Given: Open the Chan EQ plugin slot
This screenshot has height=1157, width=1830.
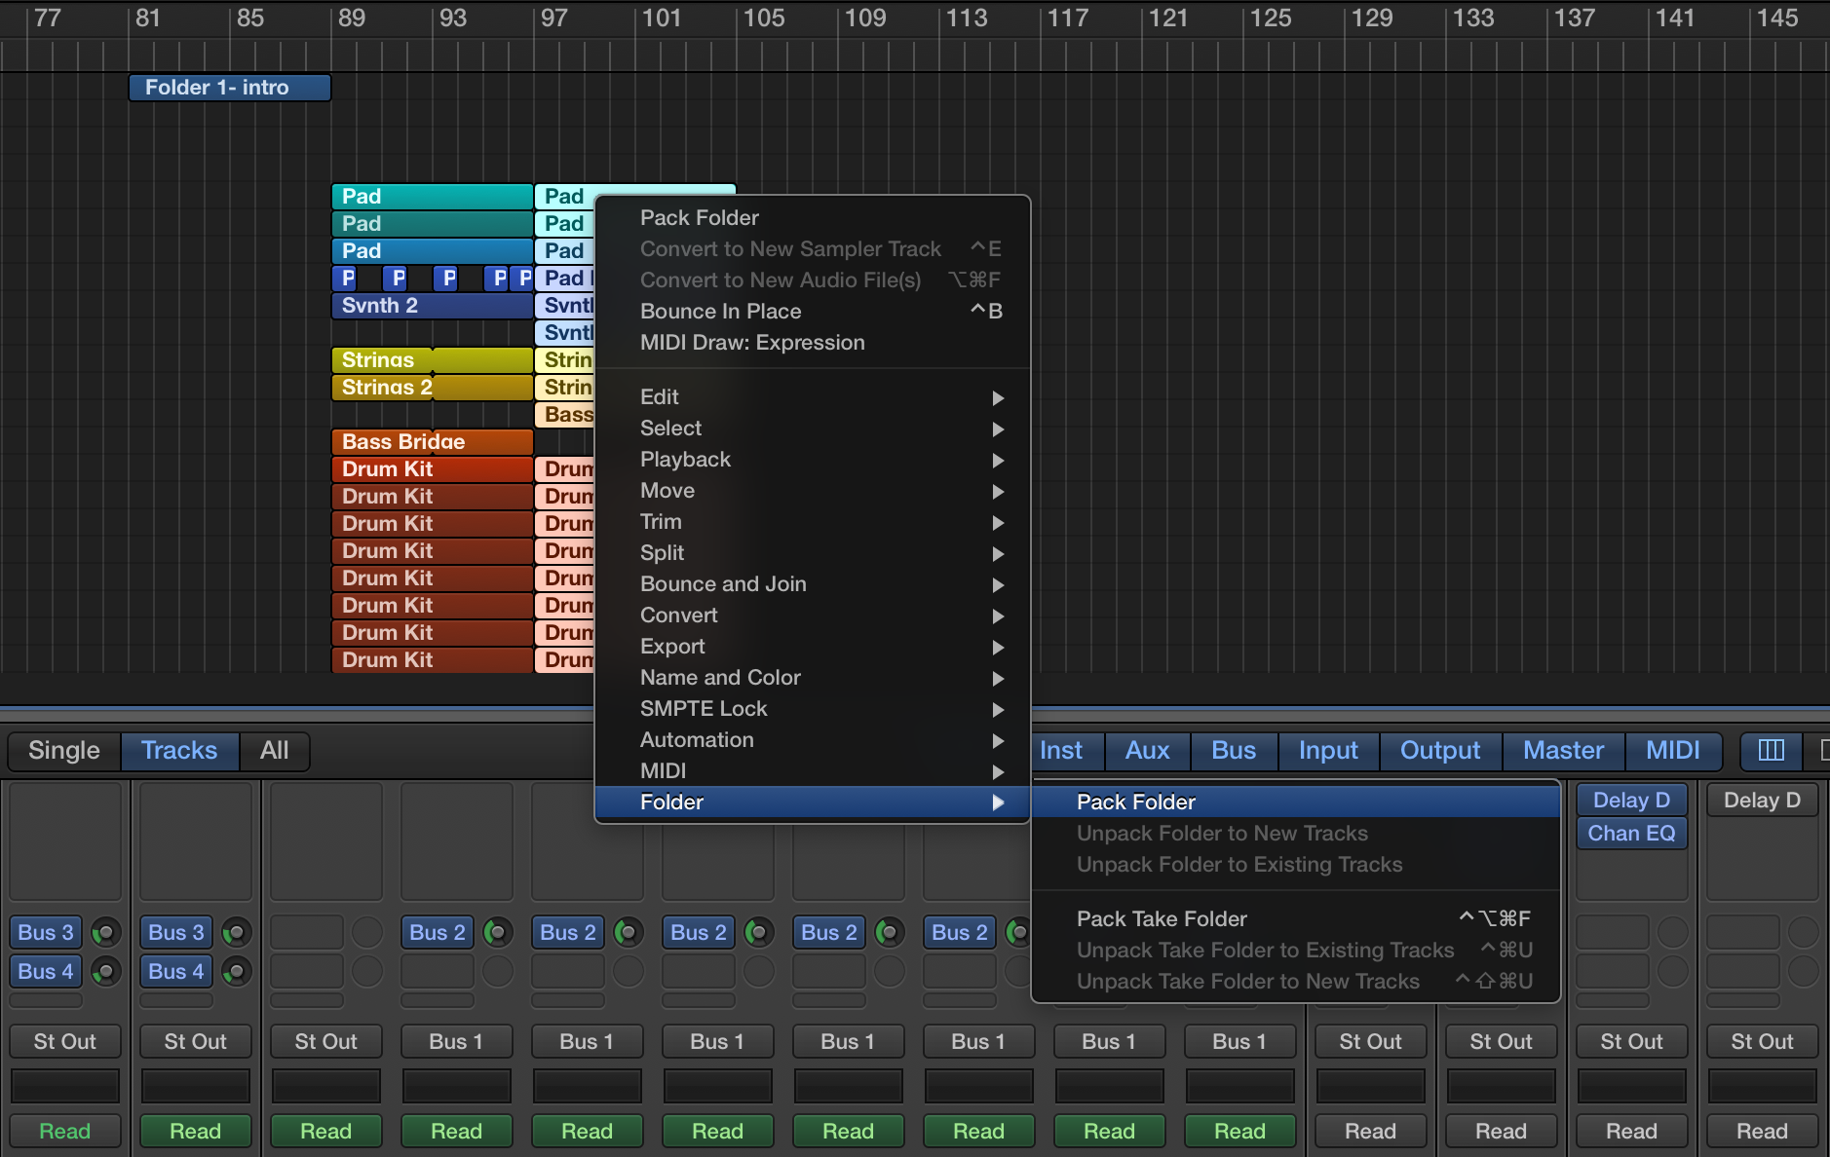Looking at the screenshot, I should pyautogui.click(x=1630, y=833).
